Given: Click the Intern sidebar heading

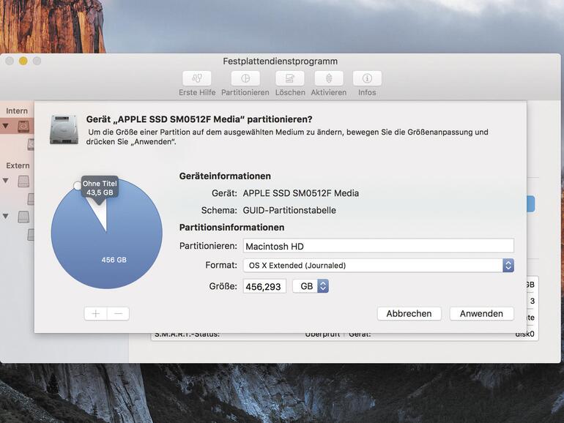Looking at the screenshot, I should pos(17,111).
